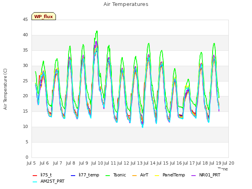Click the Jul 18 x-axis tick label
Viewport: 252px width, 189px height.
click(x=202, y=163)
